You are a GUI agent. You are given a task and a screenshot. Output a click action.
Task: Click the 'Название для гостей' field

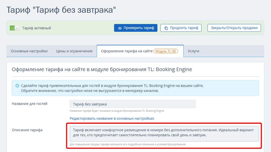point(133,104)
